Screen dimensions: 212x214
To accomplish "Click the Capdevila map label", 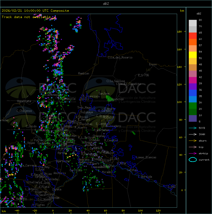I will point(68,99).
